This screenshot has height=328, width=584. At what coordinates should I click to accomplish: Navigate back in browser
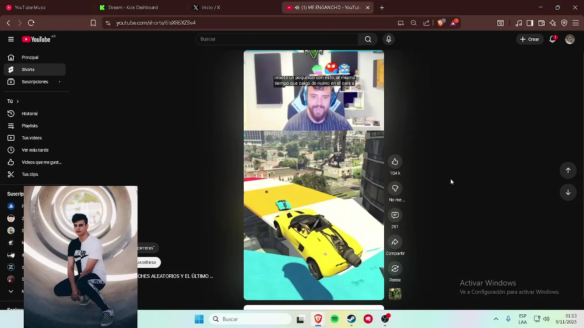(x=9, y=23)
